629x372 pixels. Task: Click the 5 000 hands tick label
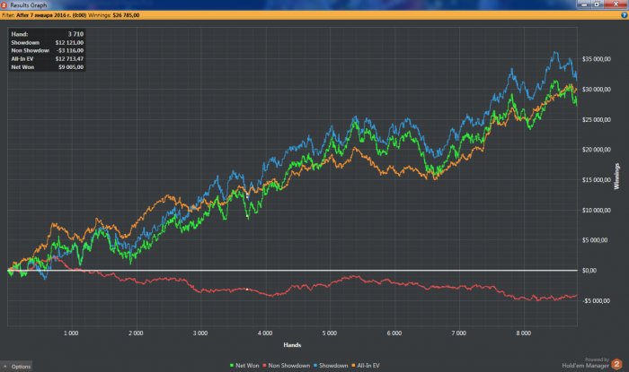click(x=328, y=333)
